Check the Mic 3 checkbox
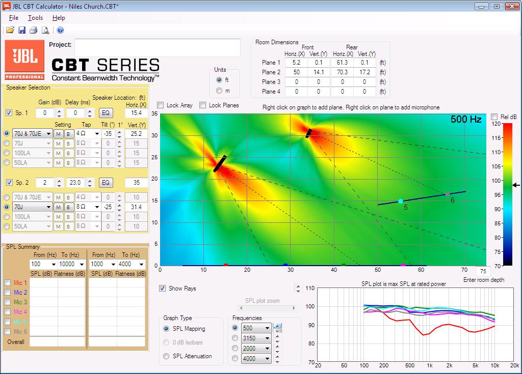The width and height of the screenshot is (522, 374). click(x=7, y=302)
